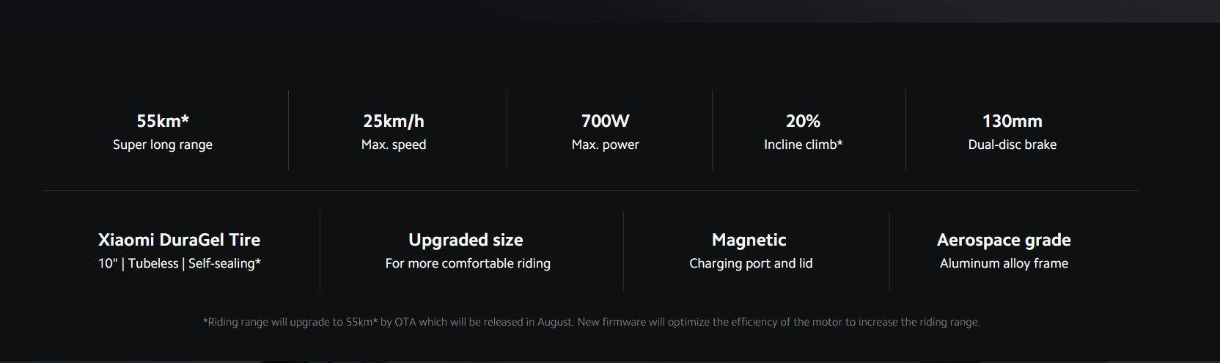Viewport: 1220px width, 363px height.
Task: Click the 'Tubeless | Self-sealing*' tire description
Action: [194, 263]
